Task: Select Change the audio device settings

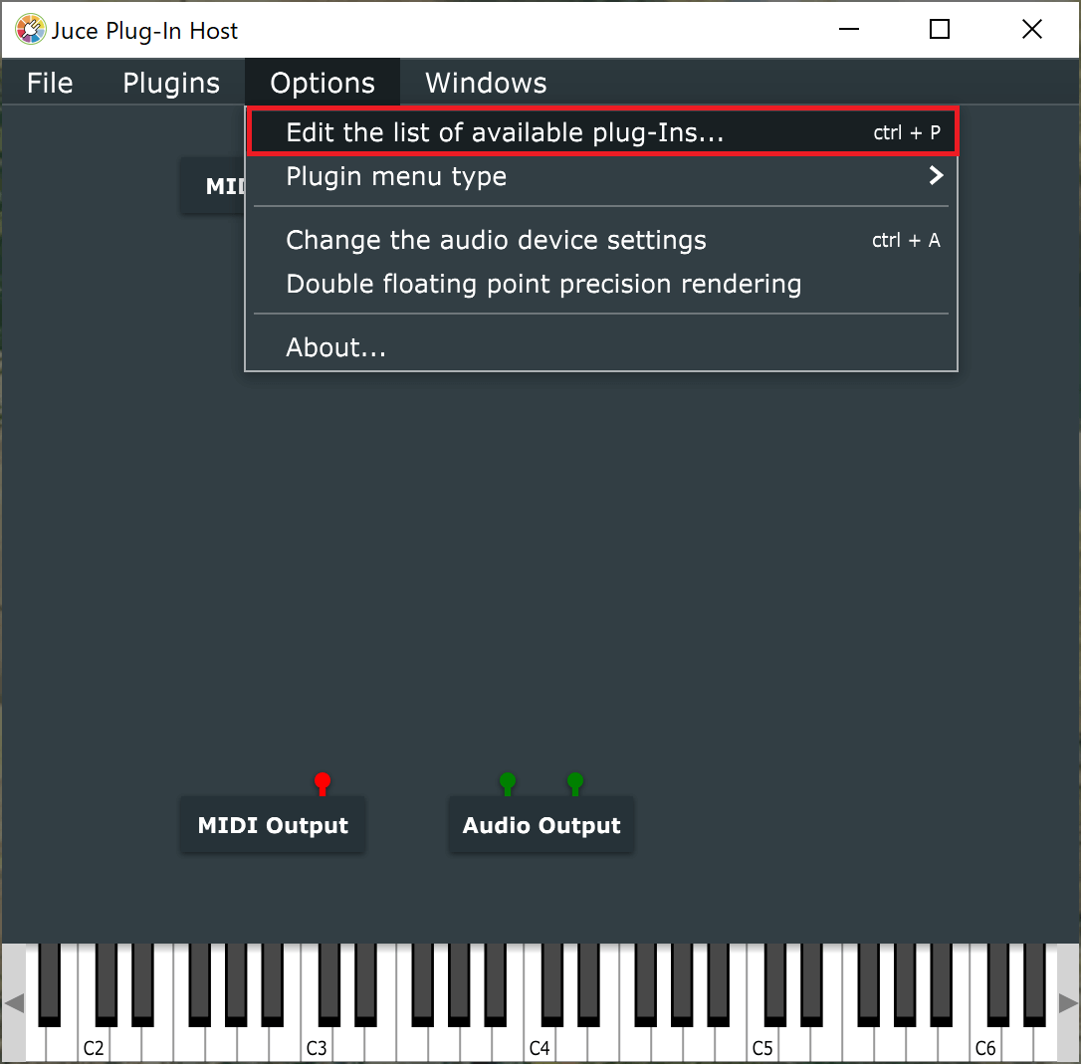Action: 601,240
